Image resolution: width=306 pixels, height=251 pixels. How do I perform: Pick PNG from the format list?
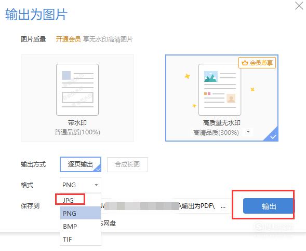(x=80, y=213)
